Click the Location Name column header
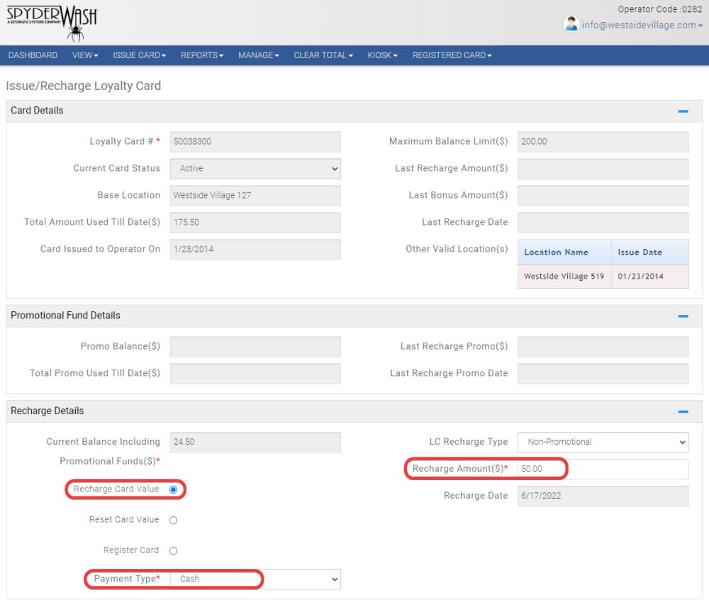 coord(565,252)
